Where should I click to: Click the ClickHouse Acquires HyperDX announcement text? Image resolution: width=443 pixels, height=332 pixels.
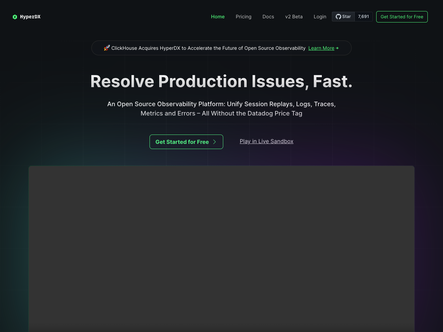coord(208,48)
